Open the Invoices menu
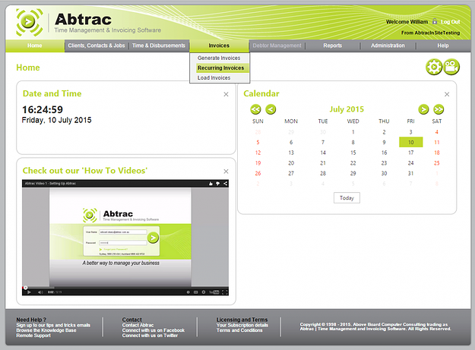Image resolution: width=475 pixels, height=350 pixels. point(219,46)
